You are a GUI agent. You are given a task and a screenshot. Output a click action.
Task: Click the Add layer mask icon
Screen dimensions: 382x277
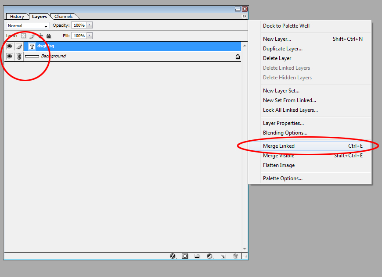pos(185,256)
